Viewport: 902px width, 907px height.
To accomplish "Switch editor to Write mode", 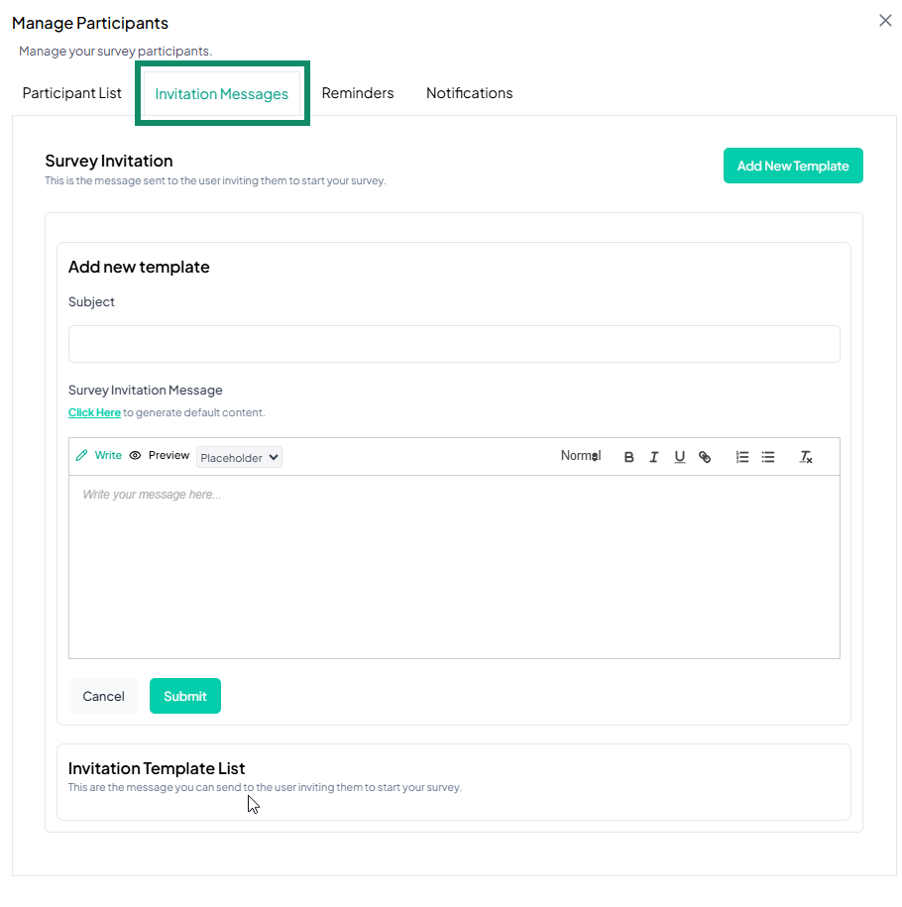I will coord(99,456).
